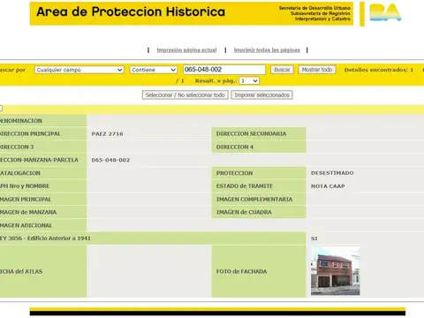Image resolution: width=424 pixels, height=318 pixels.
Task: Expand the 'Cualquier campo' field dropdown
Action: [79, 70]
